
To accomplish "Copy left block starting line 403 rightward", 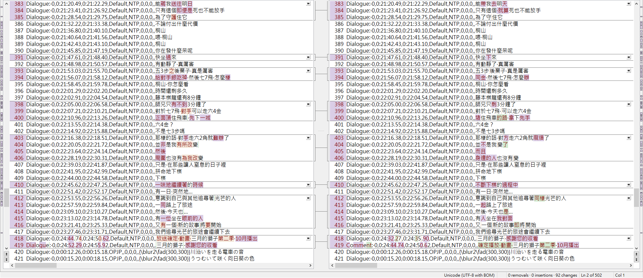I will 308,138.
